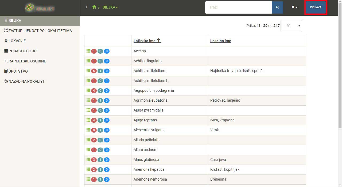
Task: Open list icon for Alnus glutinosa row
Action: (88, 160)
